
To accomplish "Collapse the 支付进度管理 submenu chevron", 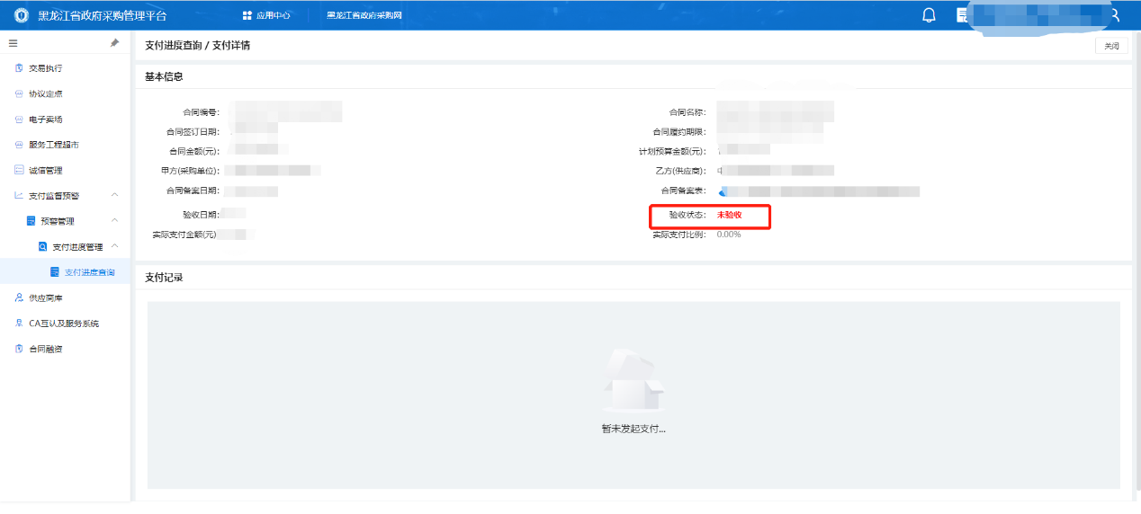I will (114, 246).
